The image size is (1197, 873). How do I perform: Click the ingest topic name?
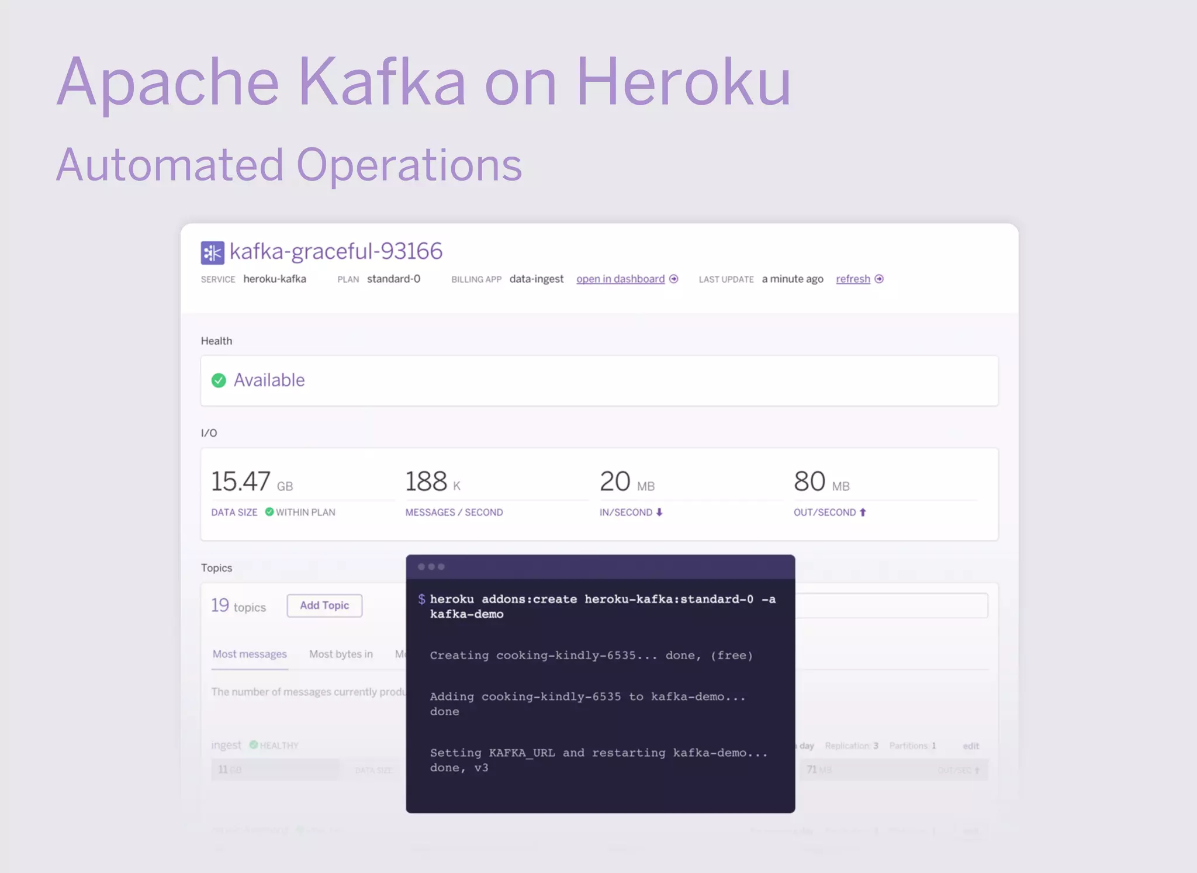(226, 745)
